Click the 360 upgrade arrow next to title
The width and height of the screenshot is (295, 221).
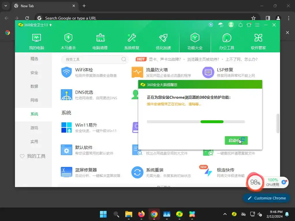coord(50,25)
